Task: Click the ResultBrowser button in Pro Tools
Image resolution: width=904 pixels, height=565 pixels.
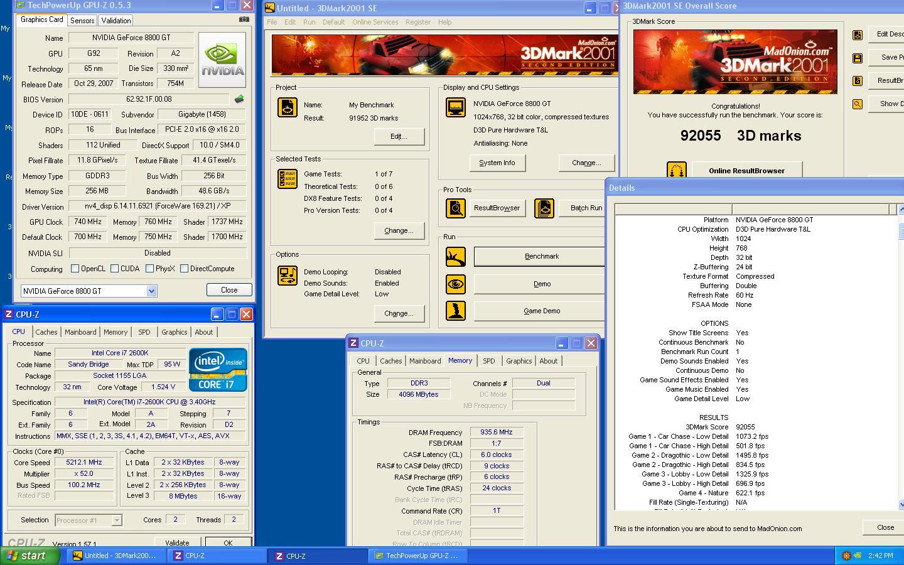Action: click(x=497, y=208)
